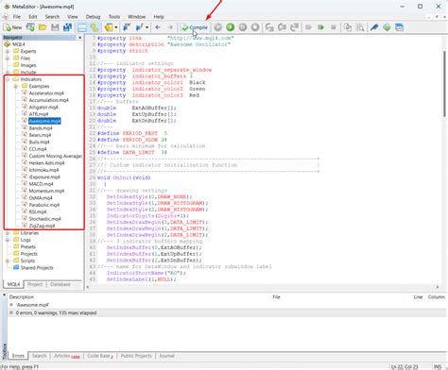The image size is (448, 370).
Task: Click the green arrow profiling icon
Action: coord(320,27)
